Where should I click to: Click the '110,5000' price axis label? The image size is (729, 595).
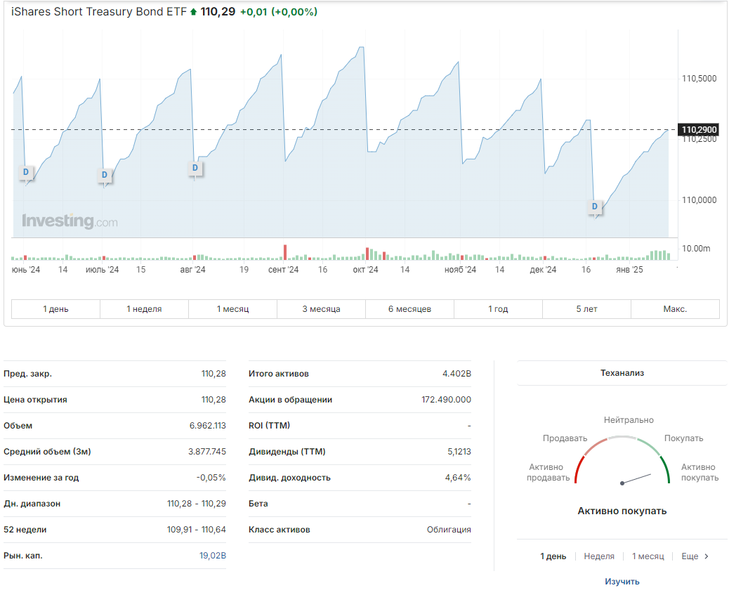[x=700, y=79]
